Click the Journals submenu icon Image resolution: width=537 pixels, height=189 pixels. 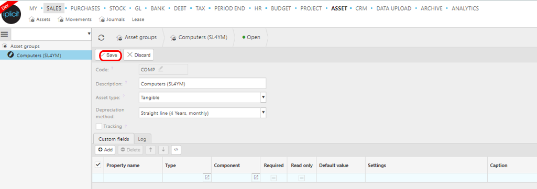pyautogui.click(x=102, y=19)
